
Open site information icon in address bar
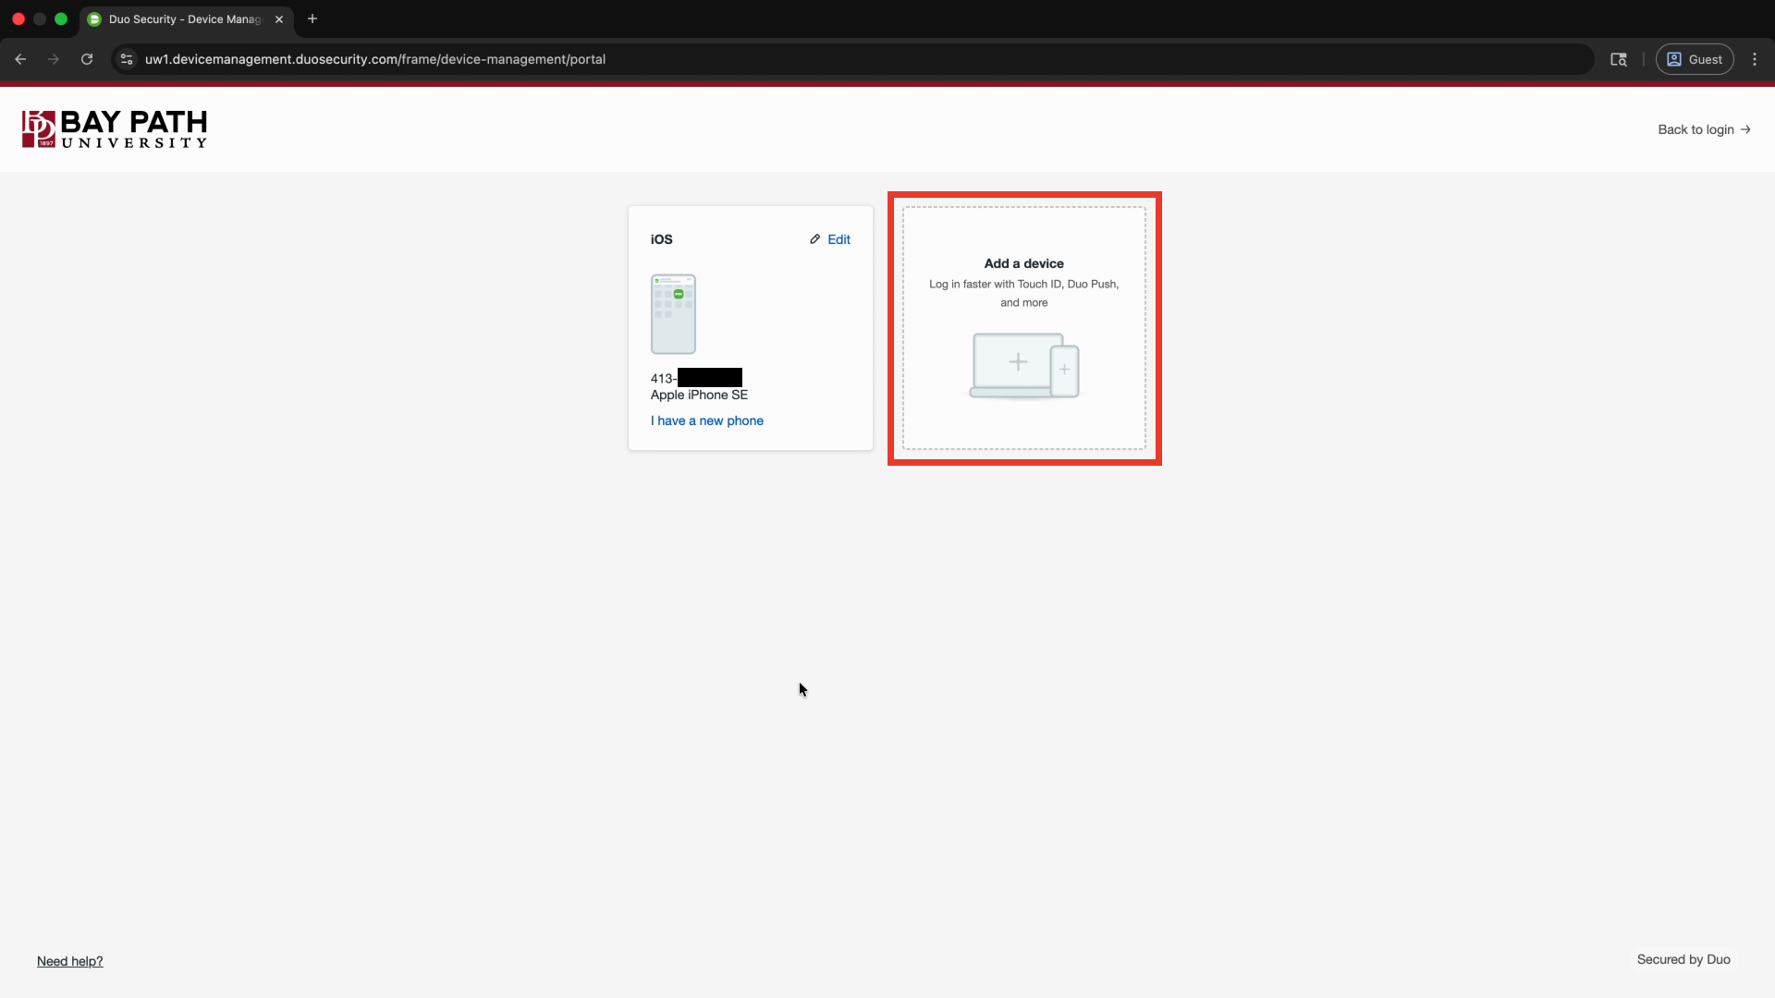click(x=127, y=59)
